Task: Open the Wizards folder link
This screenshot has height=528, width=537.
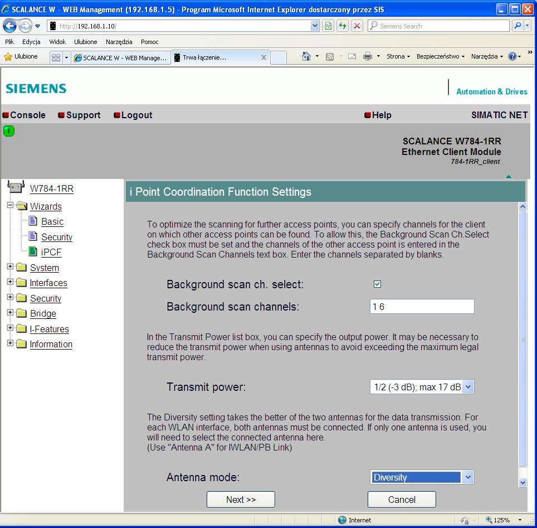Action: (46, 207)
